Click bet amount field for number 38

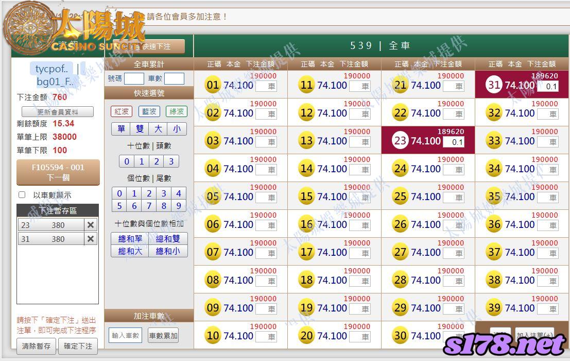click(x=548, y=281)
